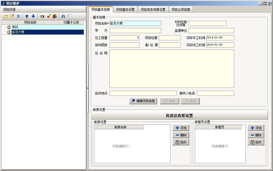Move project down with blue down arrow
The width and height of the screenshot is (273, 171).
[33, 16]
